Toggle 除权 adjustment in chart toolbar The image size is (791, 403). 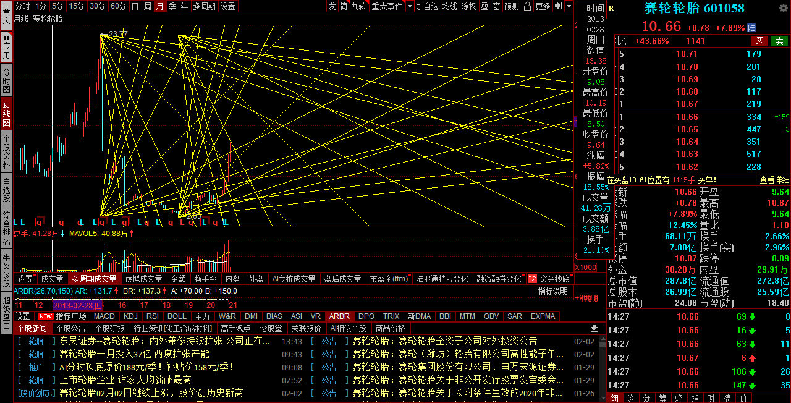[x=469, y=6]
